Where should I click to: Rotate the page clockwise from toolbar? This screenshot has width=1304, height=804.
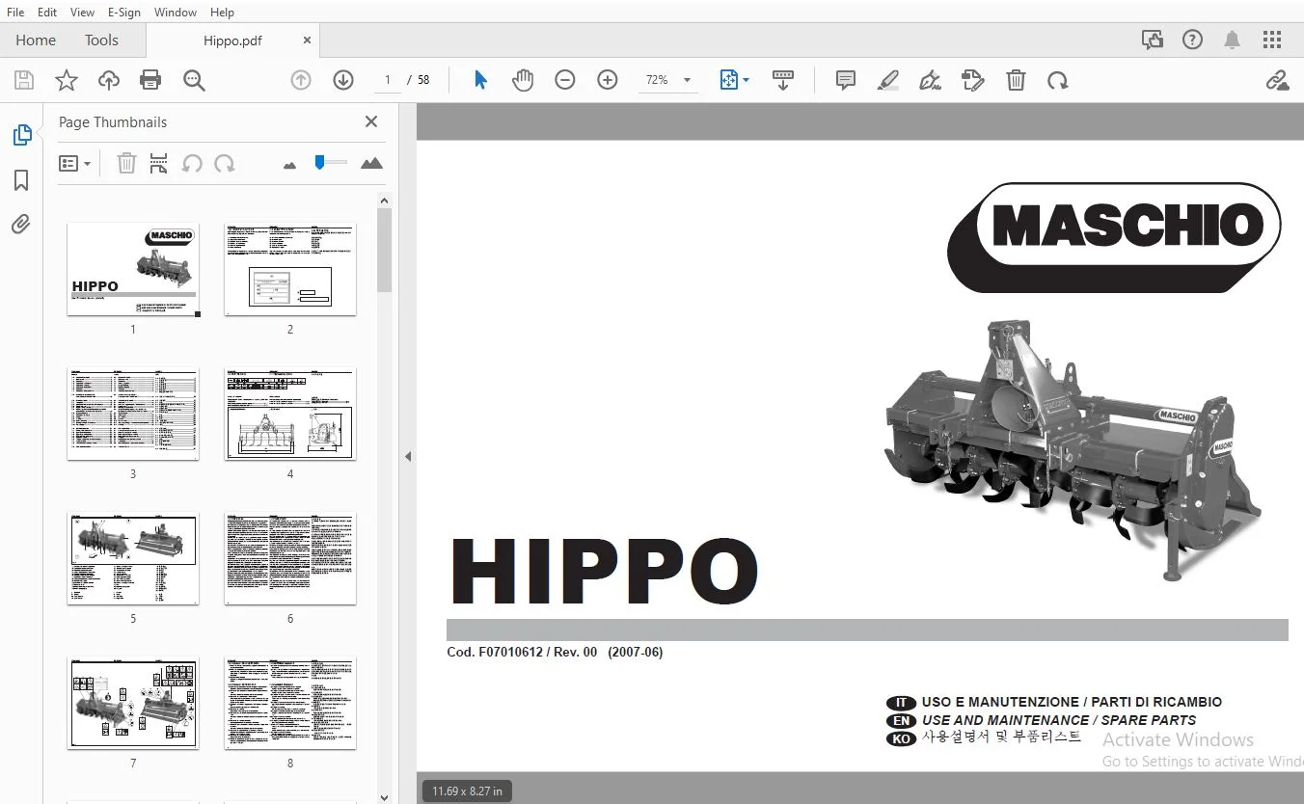[x=1058, y=80]
